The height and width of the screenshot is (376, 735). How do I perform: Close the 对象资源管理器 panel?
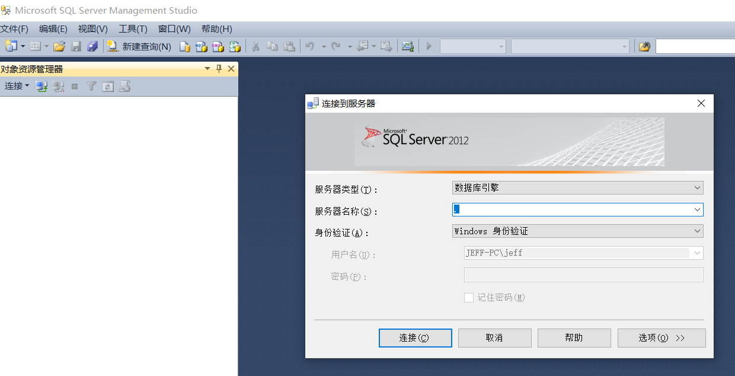[x=231, y=69]
